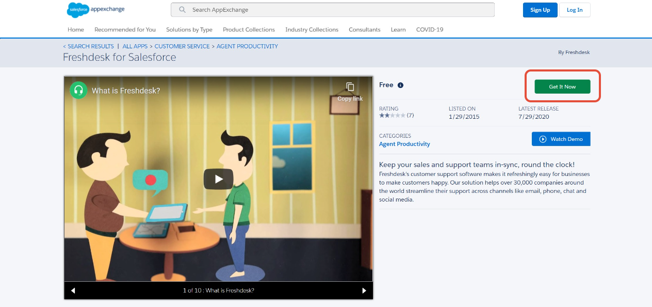This screenshot has height=307, width=652.
Task: Click the listed on date 1/29/2015
Action: click(x=464, y=117)
